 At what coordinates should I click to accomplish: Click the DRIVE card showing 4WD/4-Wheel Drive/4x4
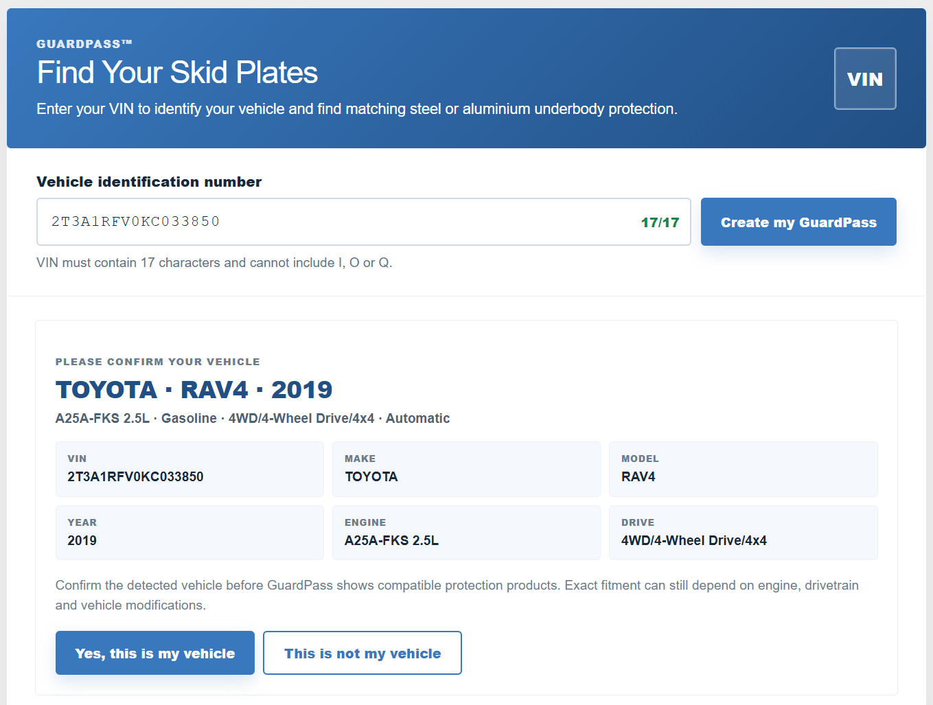[743, 533]
